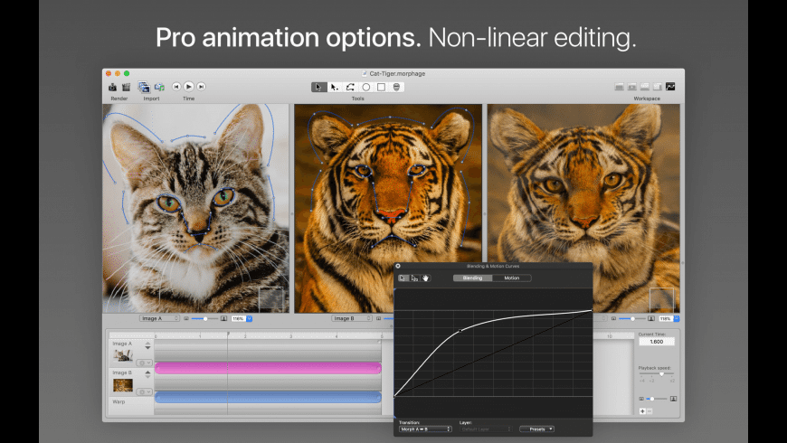
Task: Open the Image A track gear menu
Action: [x=144, y=363]
